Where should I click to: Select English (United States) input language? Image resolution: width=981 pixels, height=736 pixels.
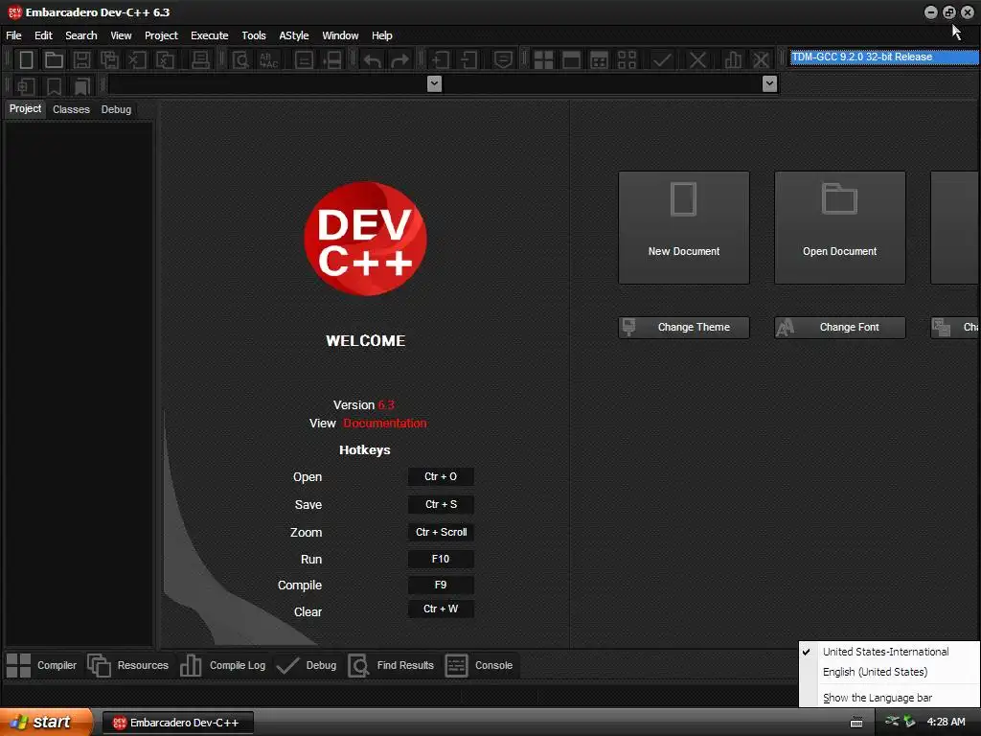(876, 672)
